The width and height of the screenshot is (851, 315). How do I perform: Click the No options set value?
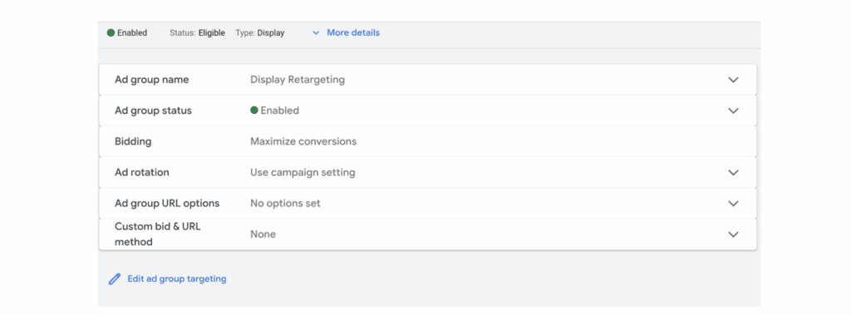pos(286,203)
